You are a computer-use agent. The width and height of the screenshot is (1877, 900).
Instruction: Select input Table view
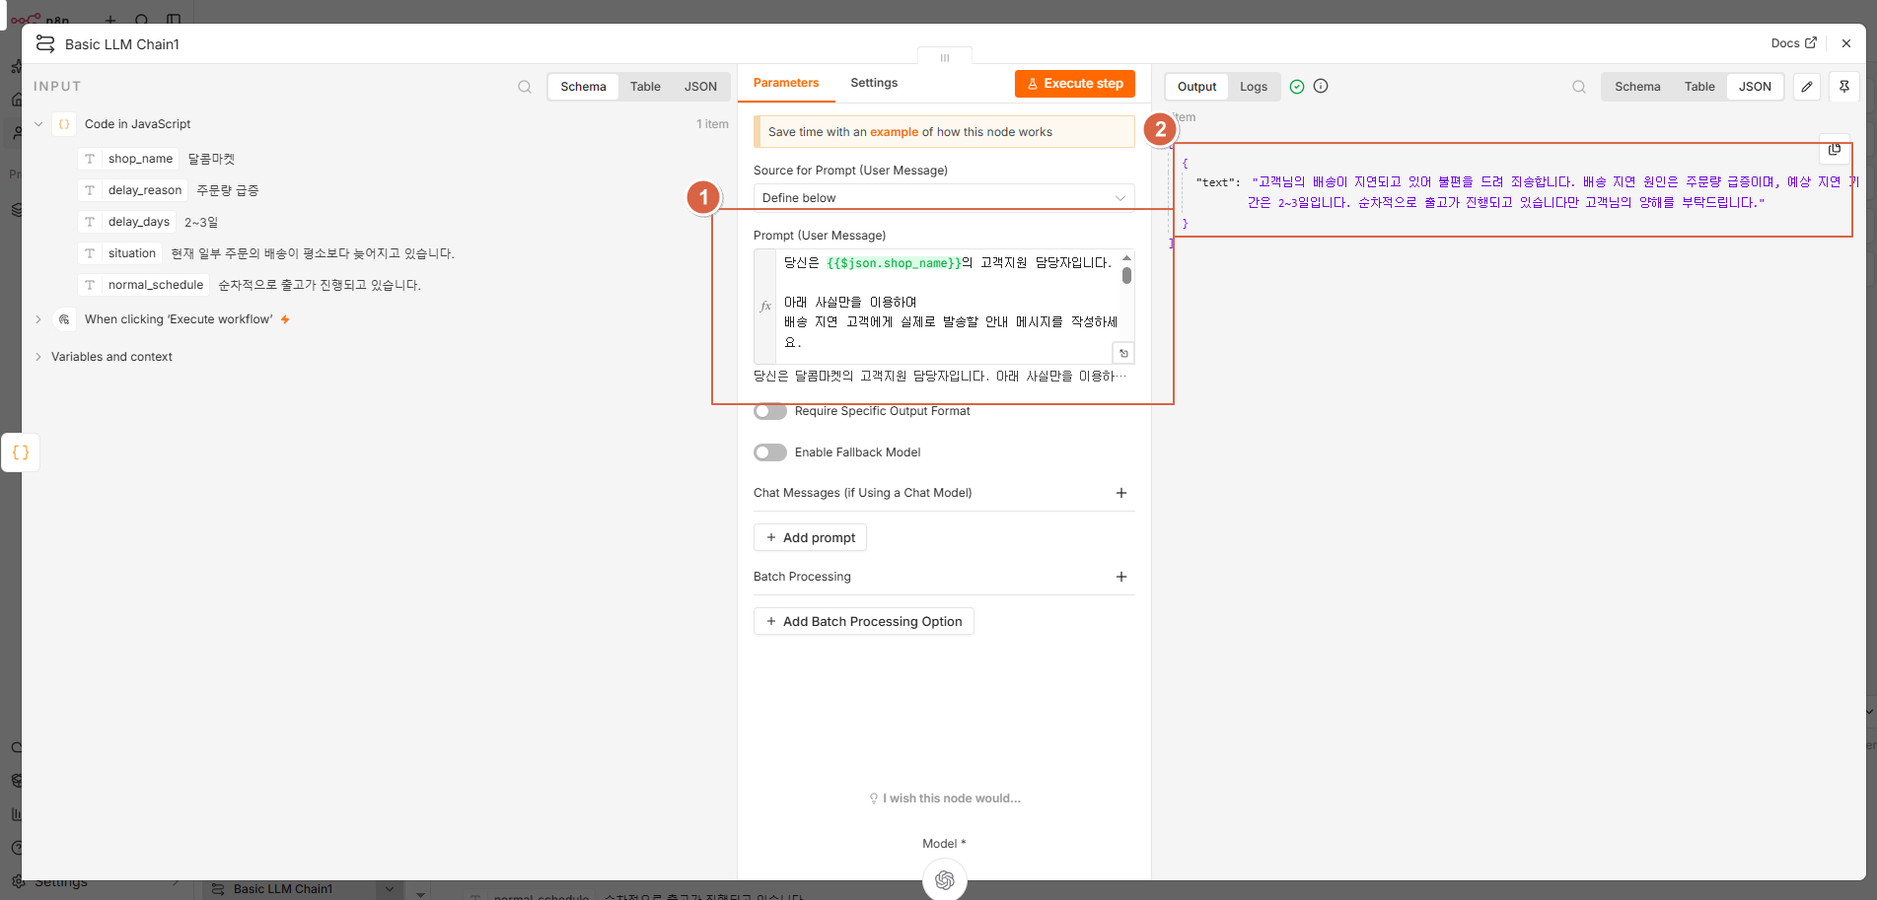pos(646,87)
